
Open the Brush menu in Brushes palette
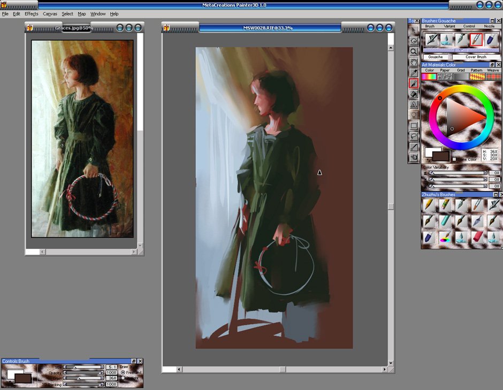coord(430,26)
